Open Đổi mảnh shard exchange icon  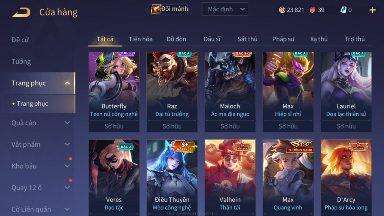(156, 9)
